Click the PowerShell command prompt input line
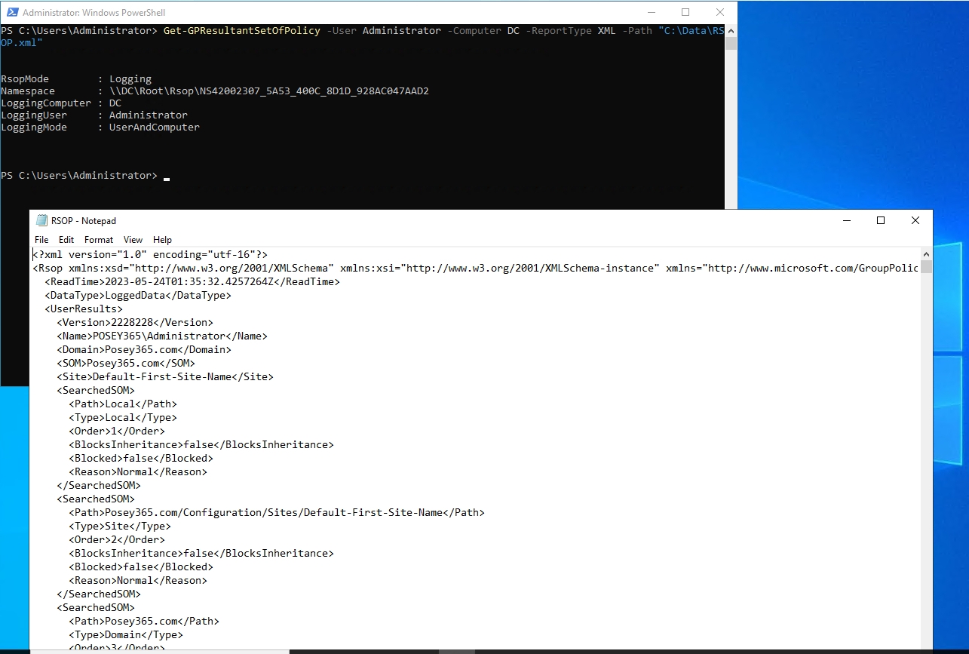The height and width of the screenshot is (654, 969). click(165, 175)
